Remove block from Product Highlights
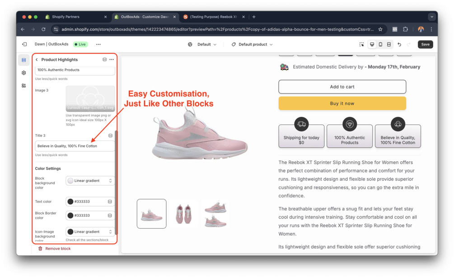Image resolution: width=454 pixels, height=277 pixels. click(54, 249)
